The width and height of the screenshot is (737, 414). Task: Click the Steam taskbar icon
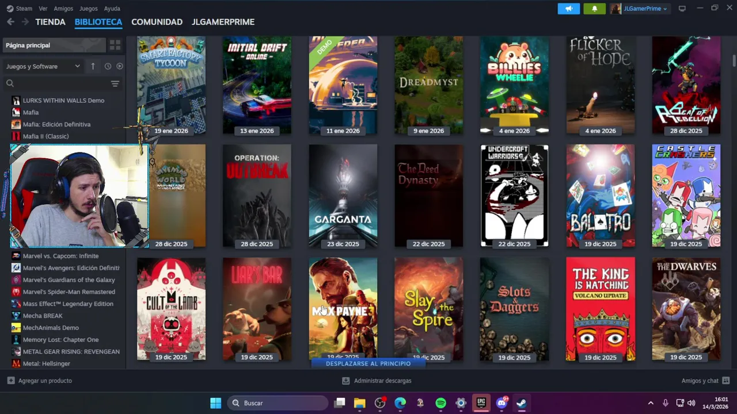point(521,403)
